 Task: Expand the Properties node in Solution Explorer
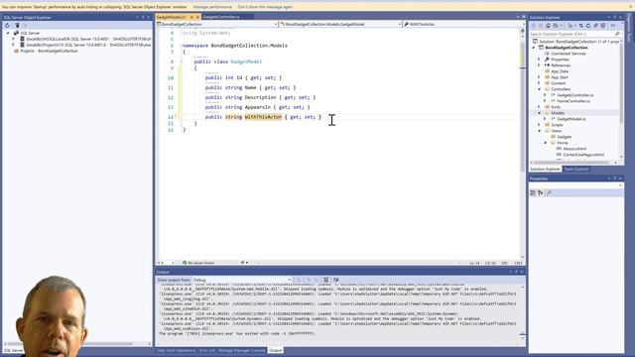pyautogui.click(x=539, y=59)
